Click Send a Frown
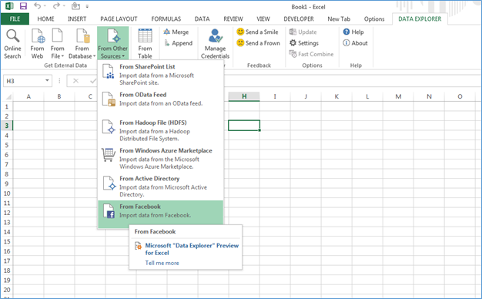Viewport: 482px width, 299px height. 258,42
